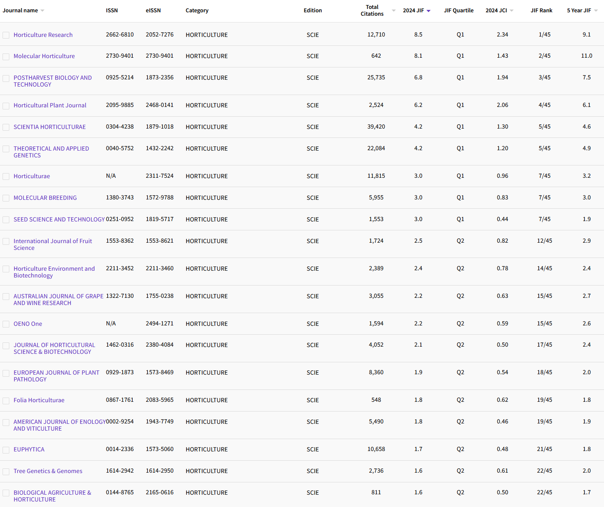Check the Molecular Horticulture row checkbox
This screenshot has width=604, height=507.
6,56
